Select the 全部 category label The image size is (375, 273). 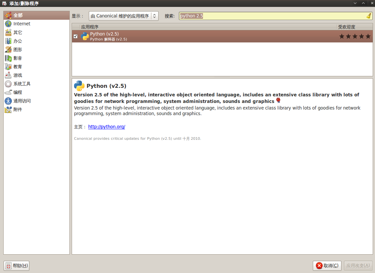click(18, 15)
